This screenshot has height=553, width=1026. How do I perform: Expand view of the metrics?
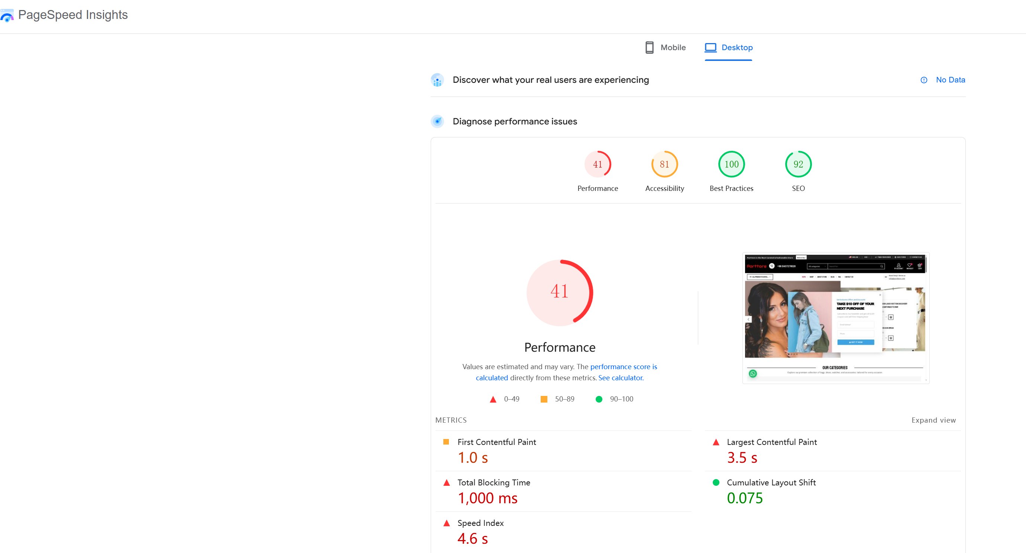pyautogui.click(x=933, y=420)
